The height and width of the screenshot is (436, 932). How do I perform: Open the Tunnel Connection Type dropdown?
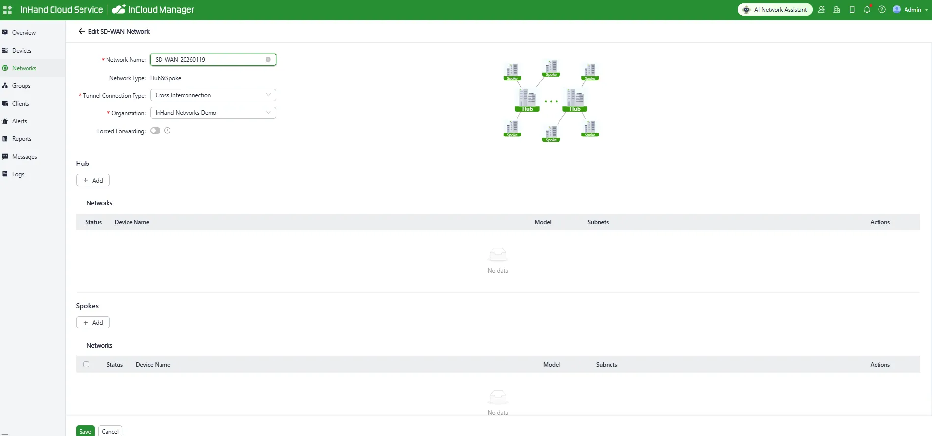pyautogui.click(x=213, y=95)
